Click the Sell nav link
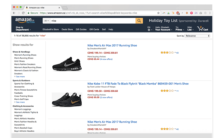Image resolution: width=222 pixels, height=138 pixels. click(x=104, y=30)
